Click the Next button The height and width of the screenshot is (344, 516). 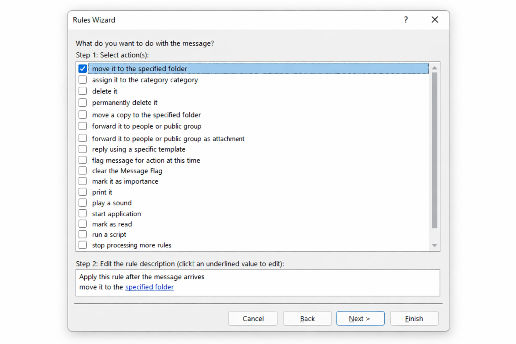(360, 318)
